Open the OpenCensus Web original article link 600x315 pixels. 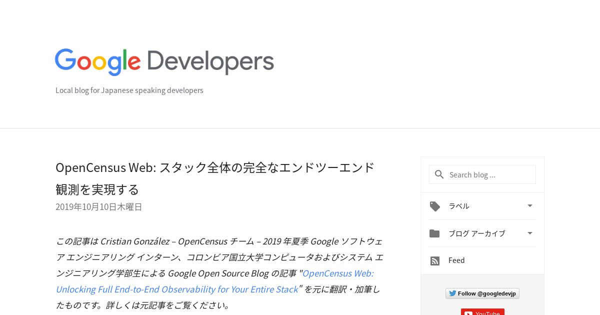pos(214,281)
